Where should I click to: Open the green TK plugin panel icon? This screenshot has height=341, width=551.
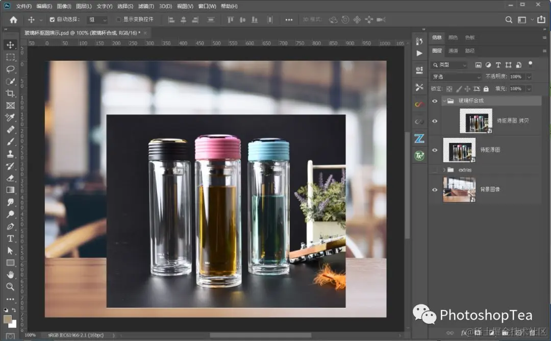coord(419,155)
